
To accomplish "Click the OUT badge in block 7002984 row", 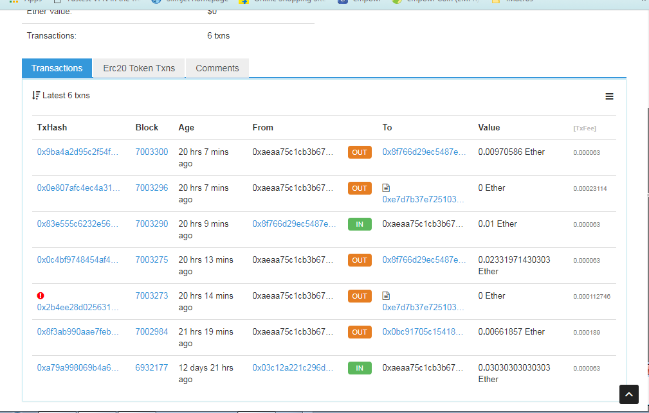I will point(360,332).
